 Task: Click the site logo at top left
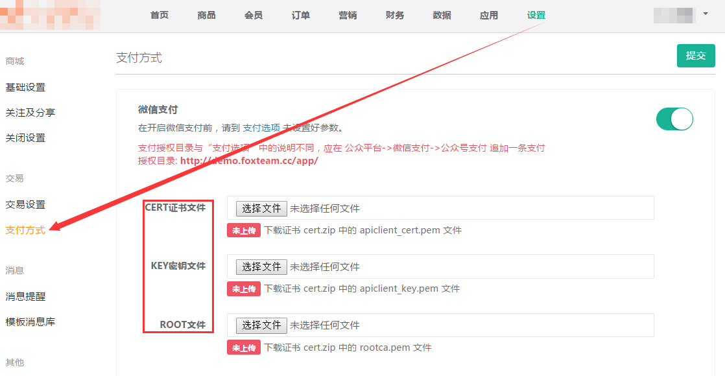[50, 16]
